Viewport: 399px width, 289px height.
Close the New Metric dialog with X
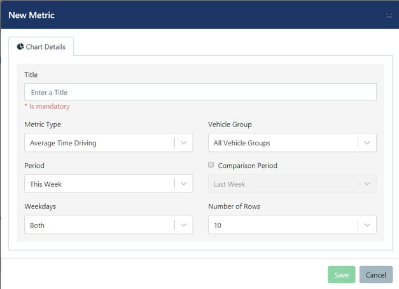click(x=389, y=15)
